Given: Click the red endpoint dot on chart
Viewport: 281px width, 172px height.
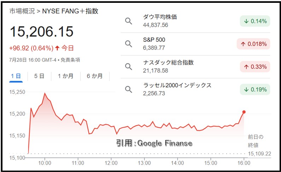Looking at the screenshot, I should pos(244,112).
